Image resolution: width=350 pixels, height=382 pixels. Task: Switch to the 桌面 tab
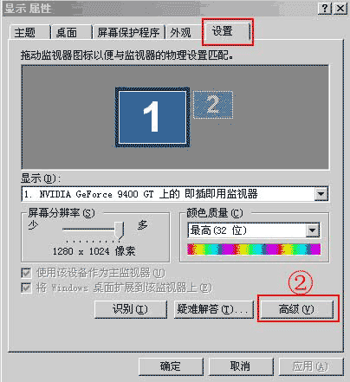click(67, 33)
